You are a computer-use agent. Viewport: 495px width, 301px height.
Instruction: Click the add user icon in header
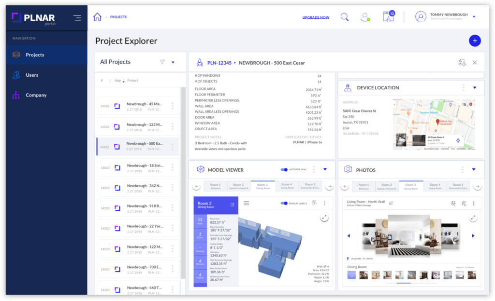point(365,17)
